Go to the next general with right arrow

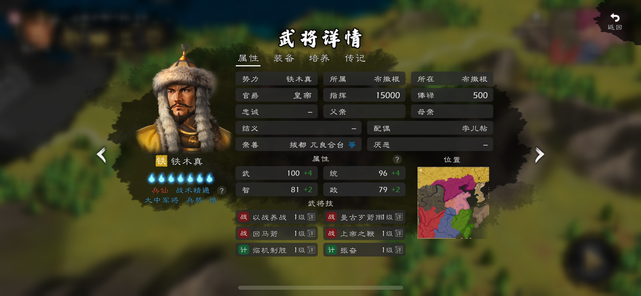[539, 155]
